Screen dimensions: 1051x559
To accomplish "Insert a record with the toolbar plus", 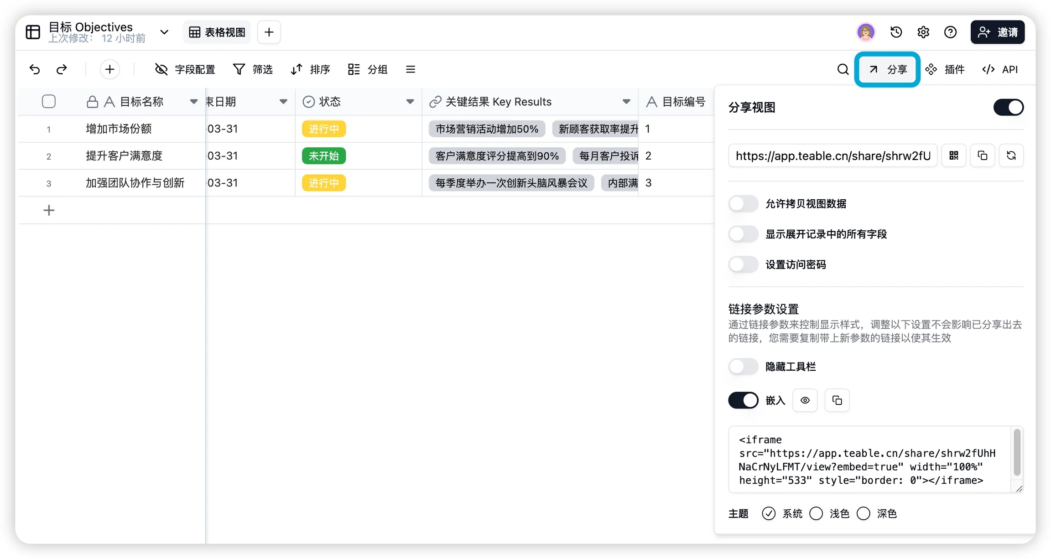I will pos(109,69).
